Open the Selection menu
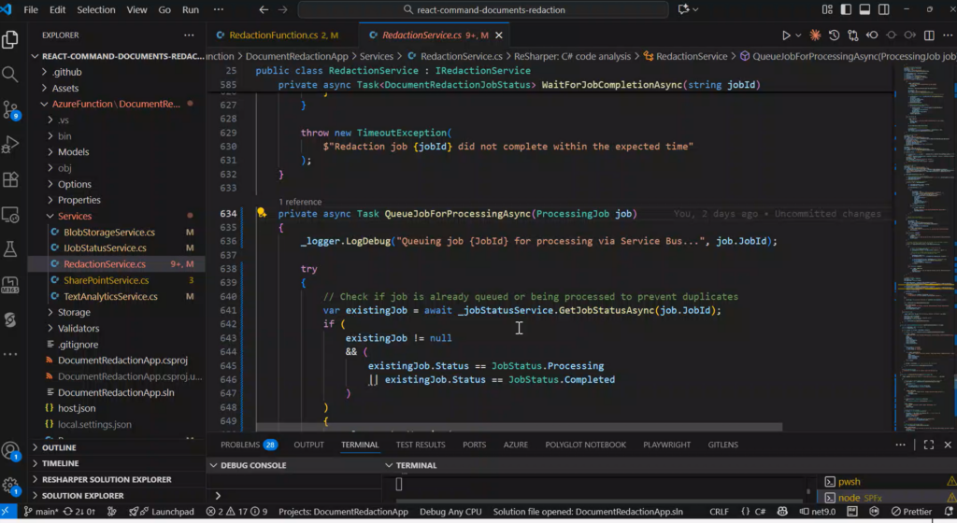 pos(96,9)
